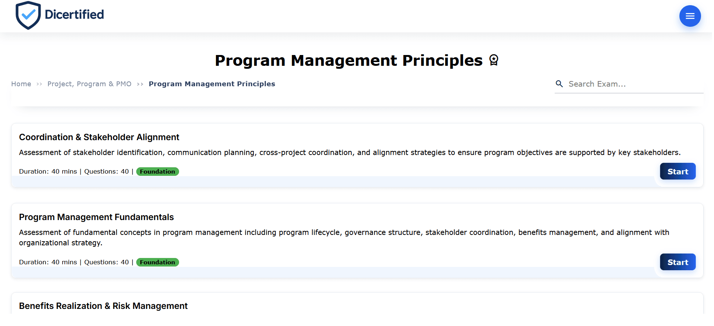
Task: Select the Program Management Principles breadcrumb
Action: pyautogui.click(x=211, y=84)
